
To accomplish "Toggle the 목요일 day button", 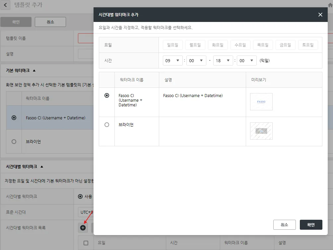I will click(x=263, y=45).
